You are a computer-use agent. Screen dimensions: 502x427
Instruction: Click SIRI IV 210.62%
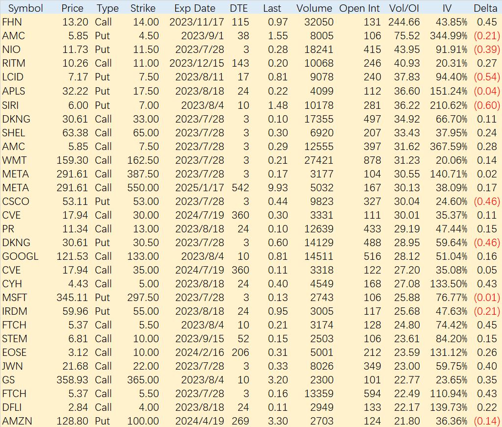(449, 105)
